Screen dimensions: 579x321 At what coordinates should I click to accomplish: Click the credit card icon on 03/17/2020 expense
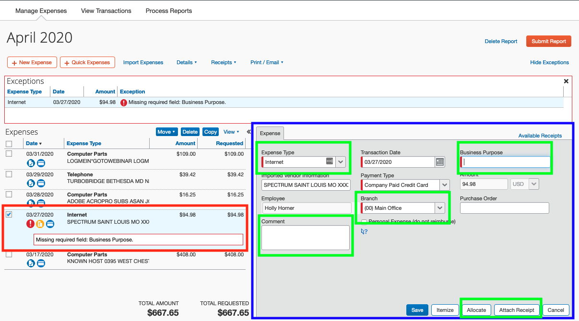(x=41, y=263)
